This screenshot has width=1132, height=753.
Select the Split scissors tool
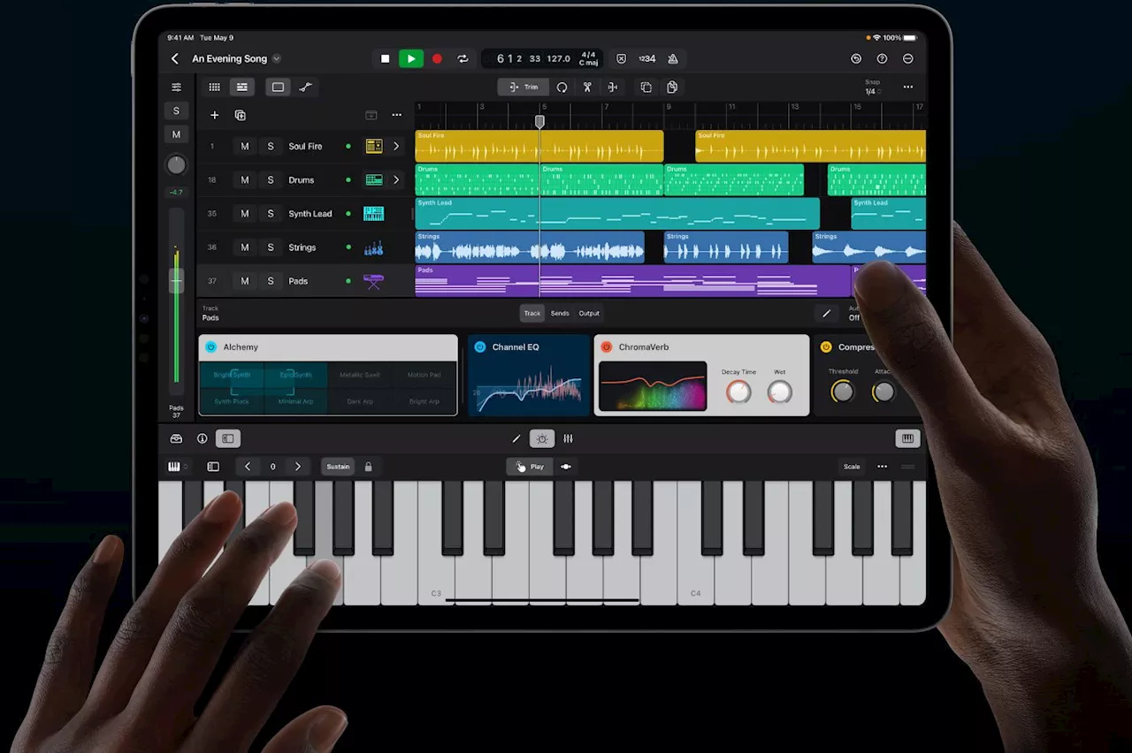586,87
